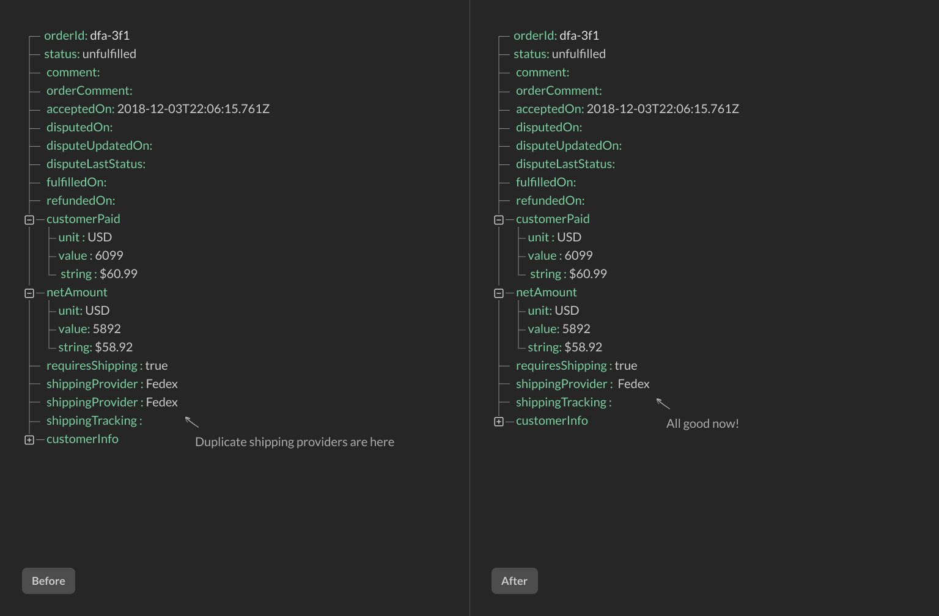Collapse the netAmount node in Before panel
The image size is (939, 616).
29,292
